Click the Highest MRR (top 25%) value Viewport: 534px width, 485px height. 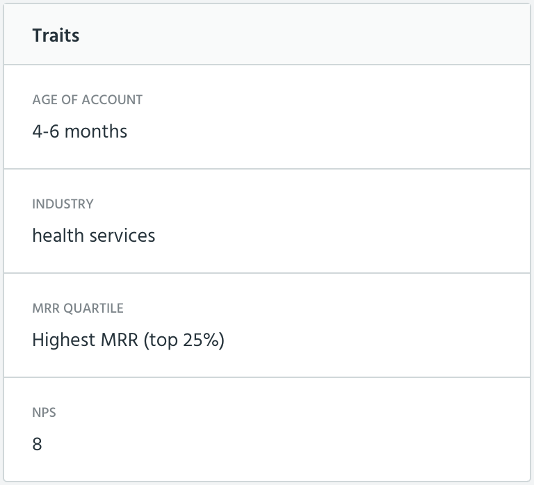[x=129, y=340]
